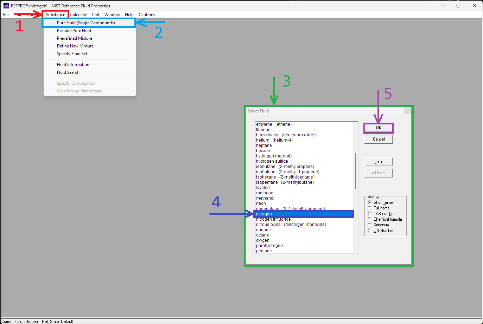Select nonane in the fluid list
The height and width of the screenshot is (324, 483).
click(304, 230)
